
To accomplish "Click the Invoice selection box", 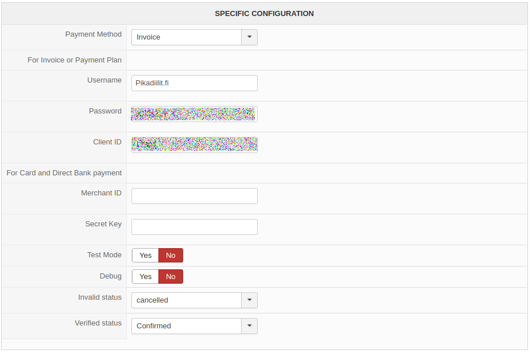I will (x=187, y=37).
